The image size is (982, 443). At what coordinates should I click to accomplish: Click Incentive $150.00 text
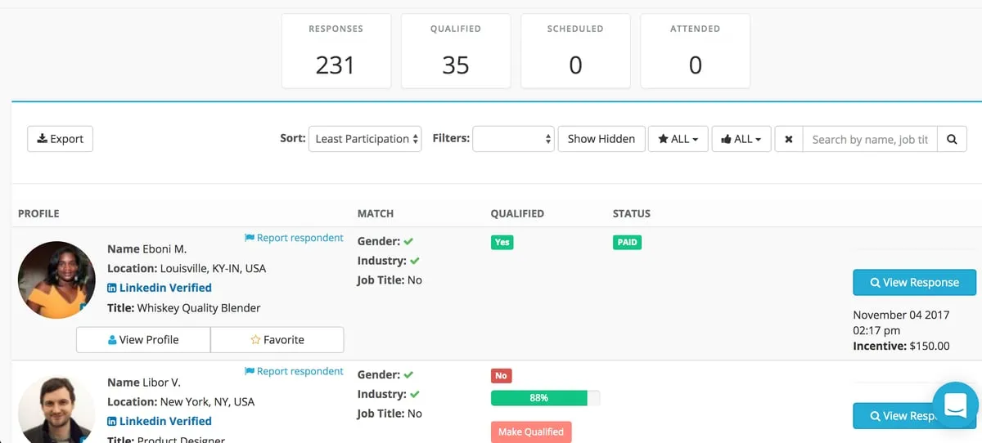point(901,346)
